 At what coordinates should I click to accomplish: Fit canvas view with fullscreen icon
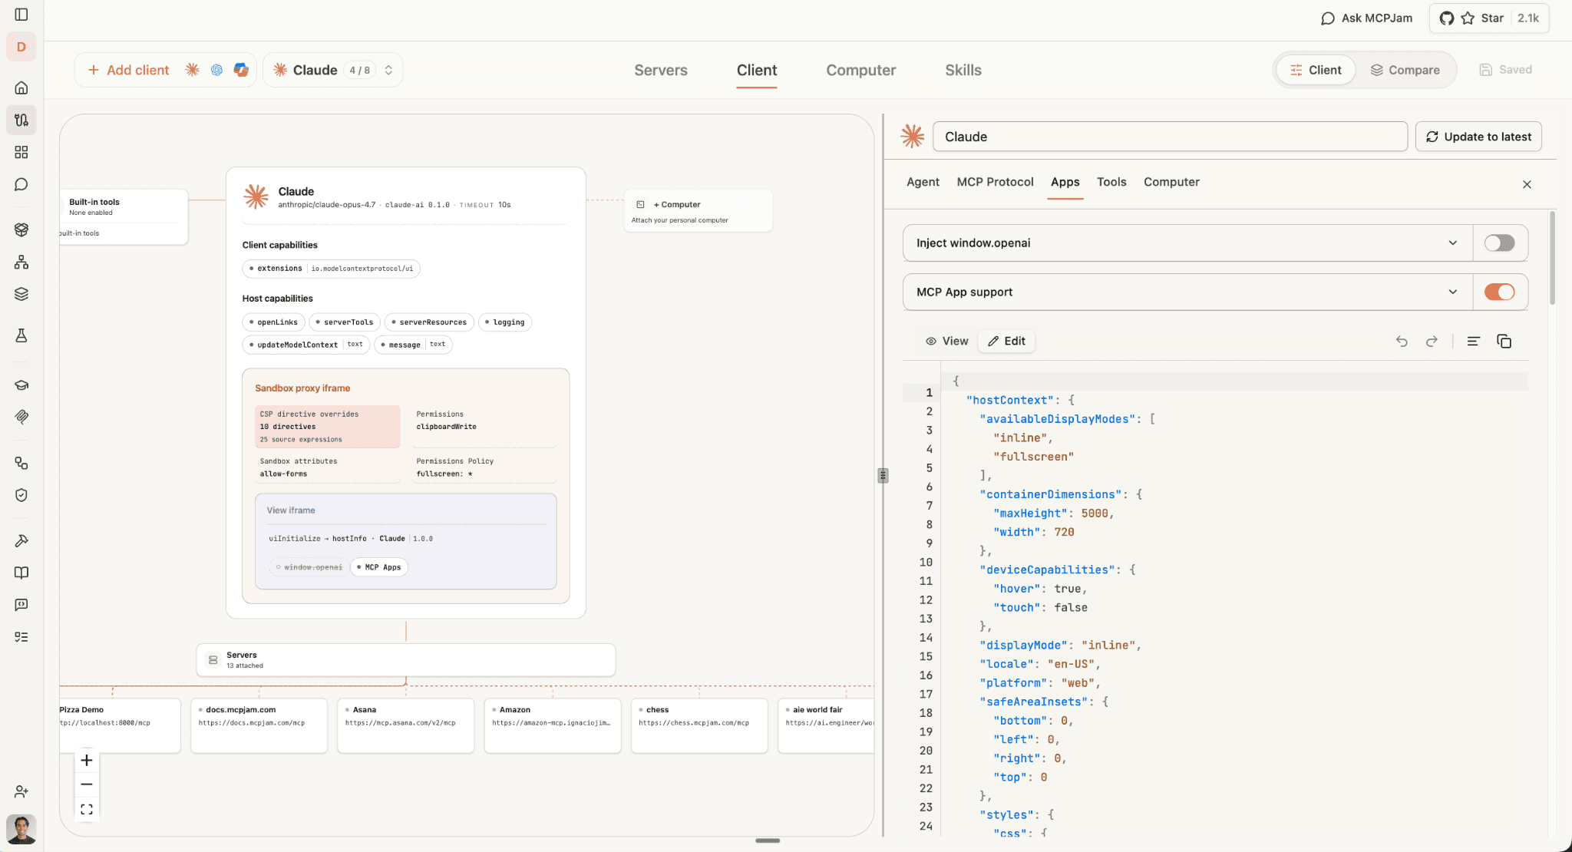tap(87, 809)
